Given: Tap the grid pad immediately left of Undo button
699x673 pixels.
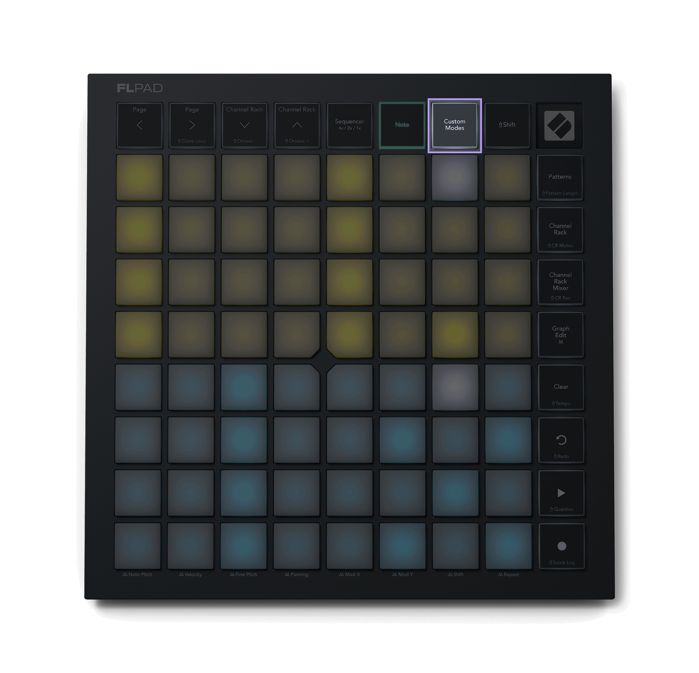Looking at the screenshot, I should click(x=508, y=440).
